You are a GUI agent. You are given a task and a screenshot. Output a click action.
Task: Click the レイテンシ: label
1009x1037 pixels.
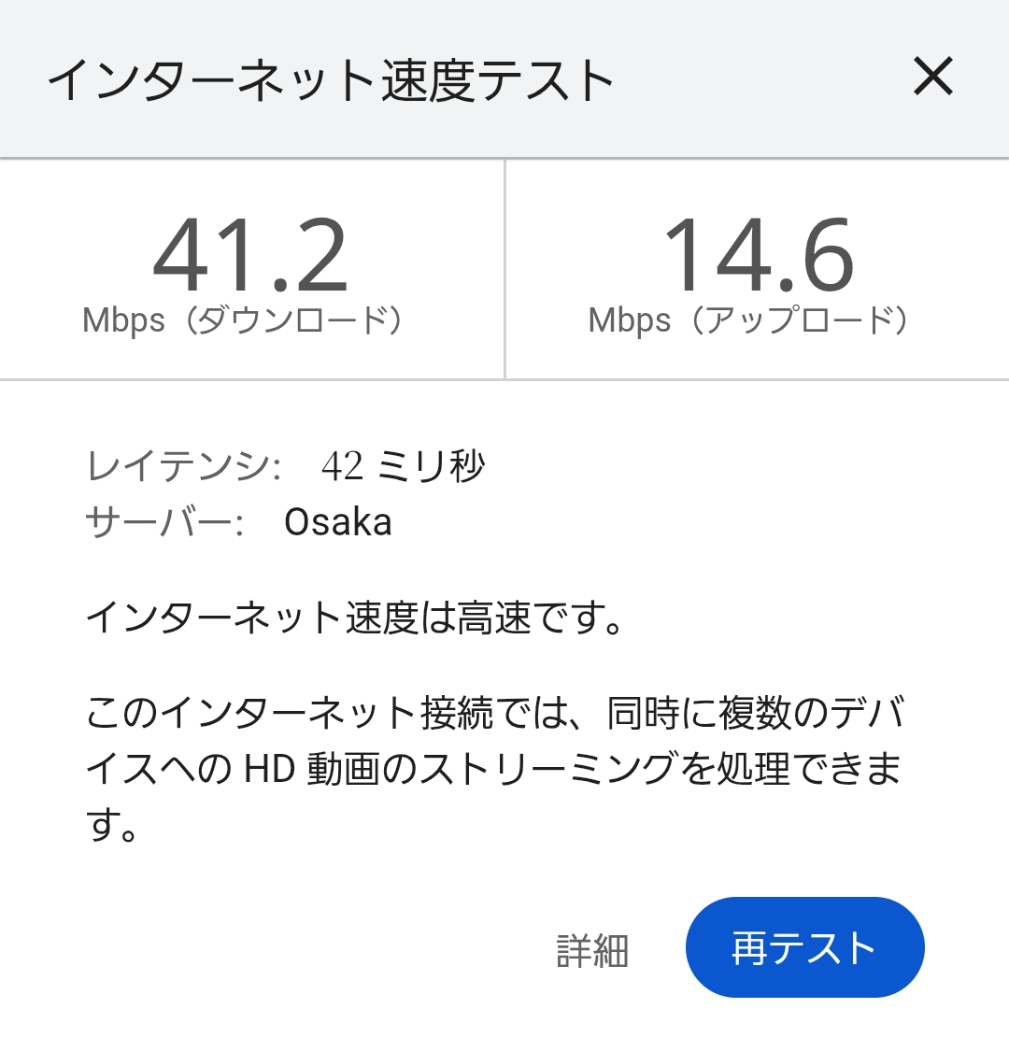(x=183, y=466)
